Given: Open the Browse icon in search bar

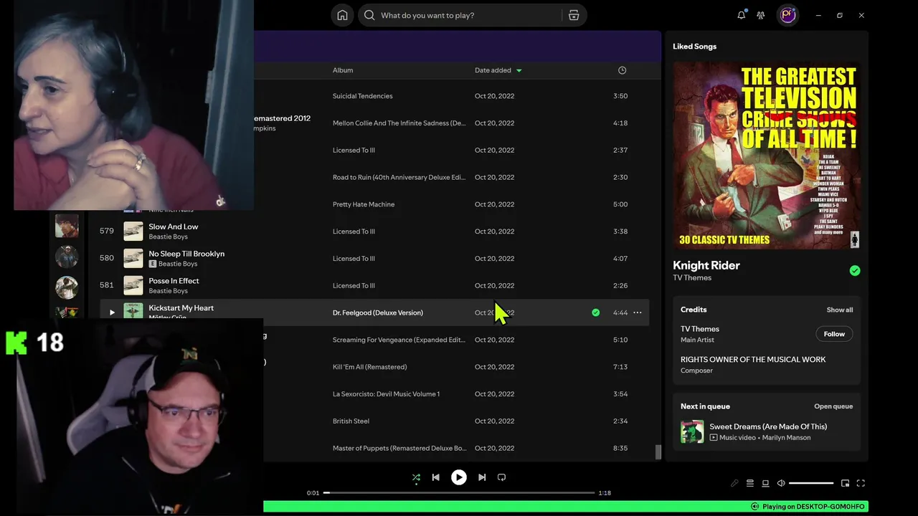Looking at the screenshot, I should (x=574, y=15).
